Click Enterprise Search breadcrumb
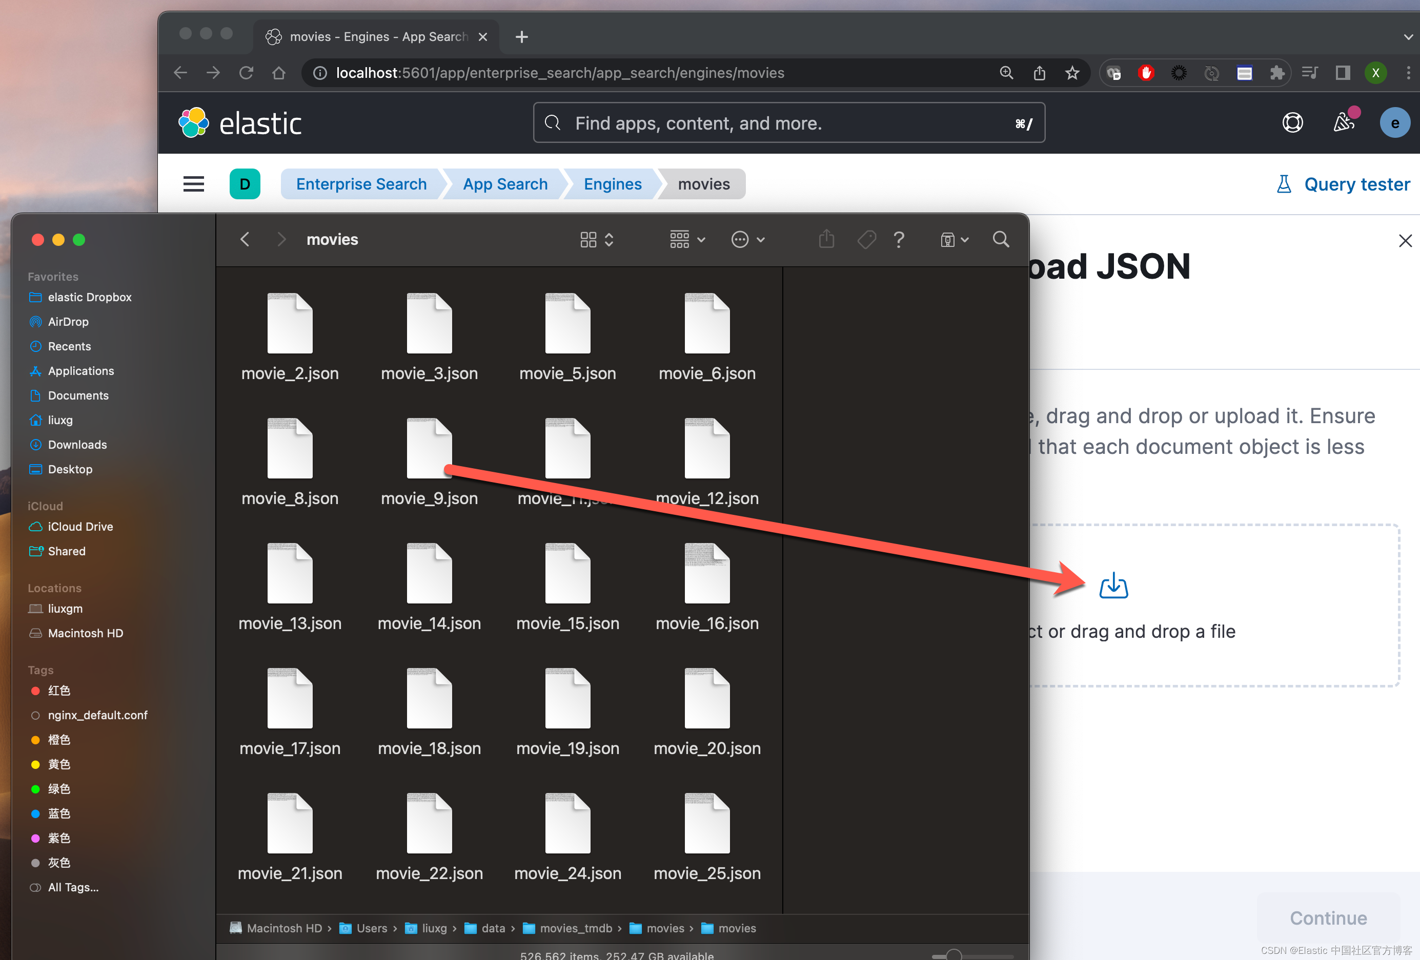The height and width of the screenshot is (960, 1420). tap(361, 184)
